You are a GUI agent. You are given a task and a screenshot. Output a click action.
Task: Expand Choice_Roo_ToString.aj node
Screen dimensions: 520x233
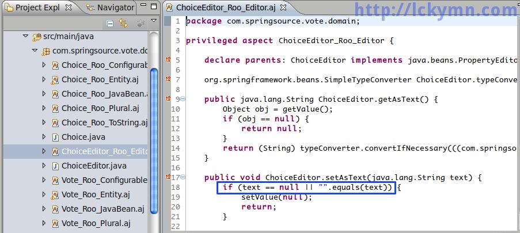[44, 123]
